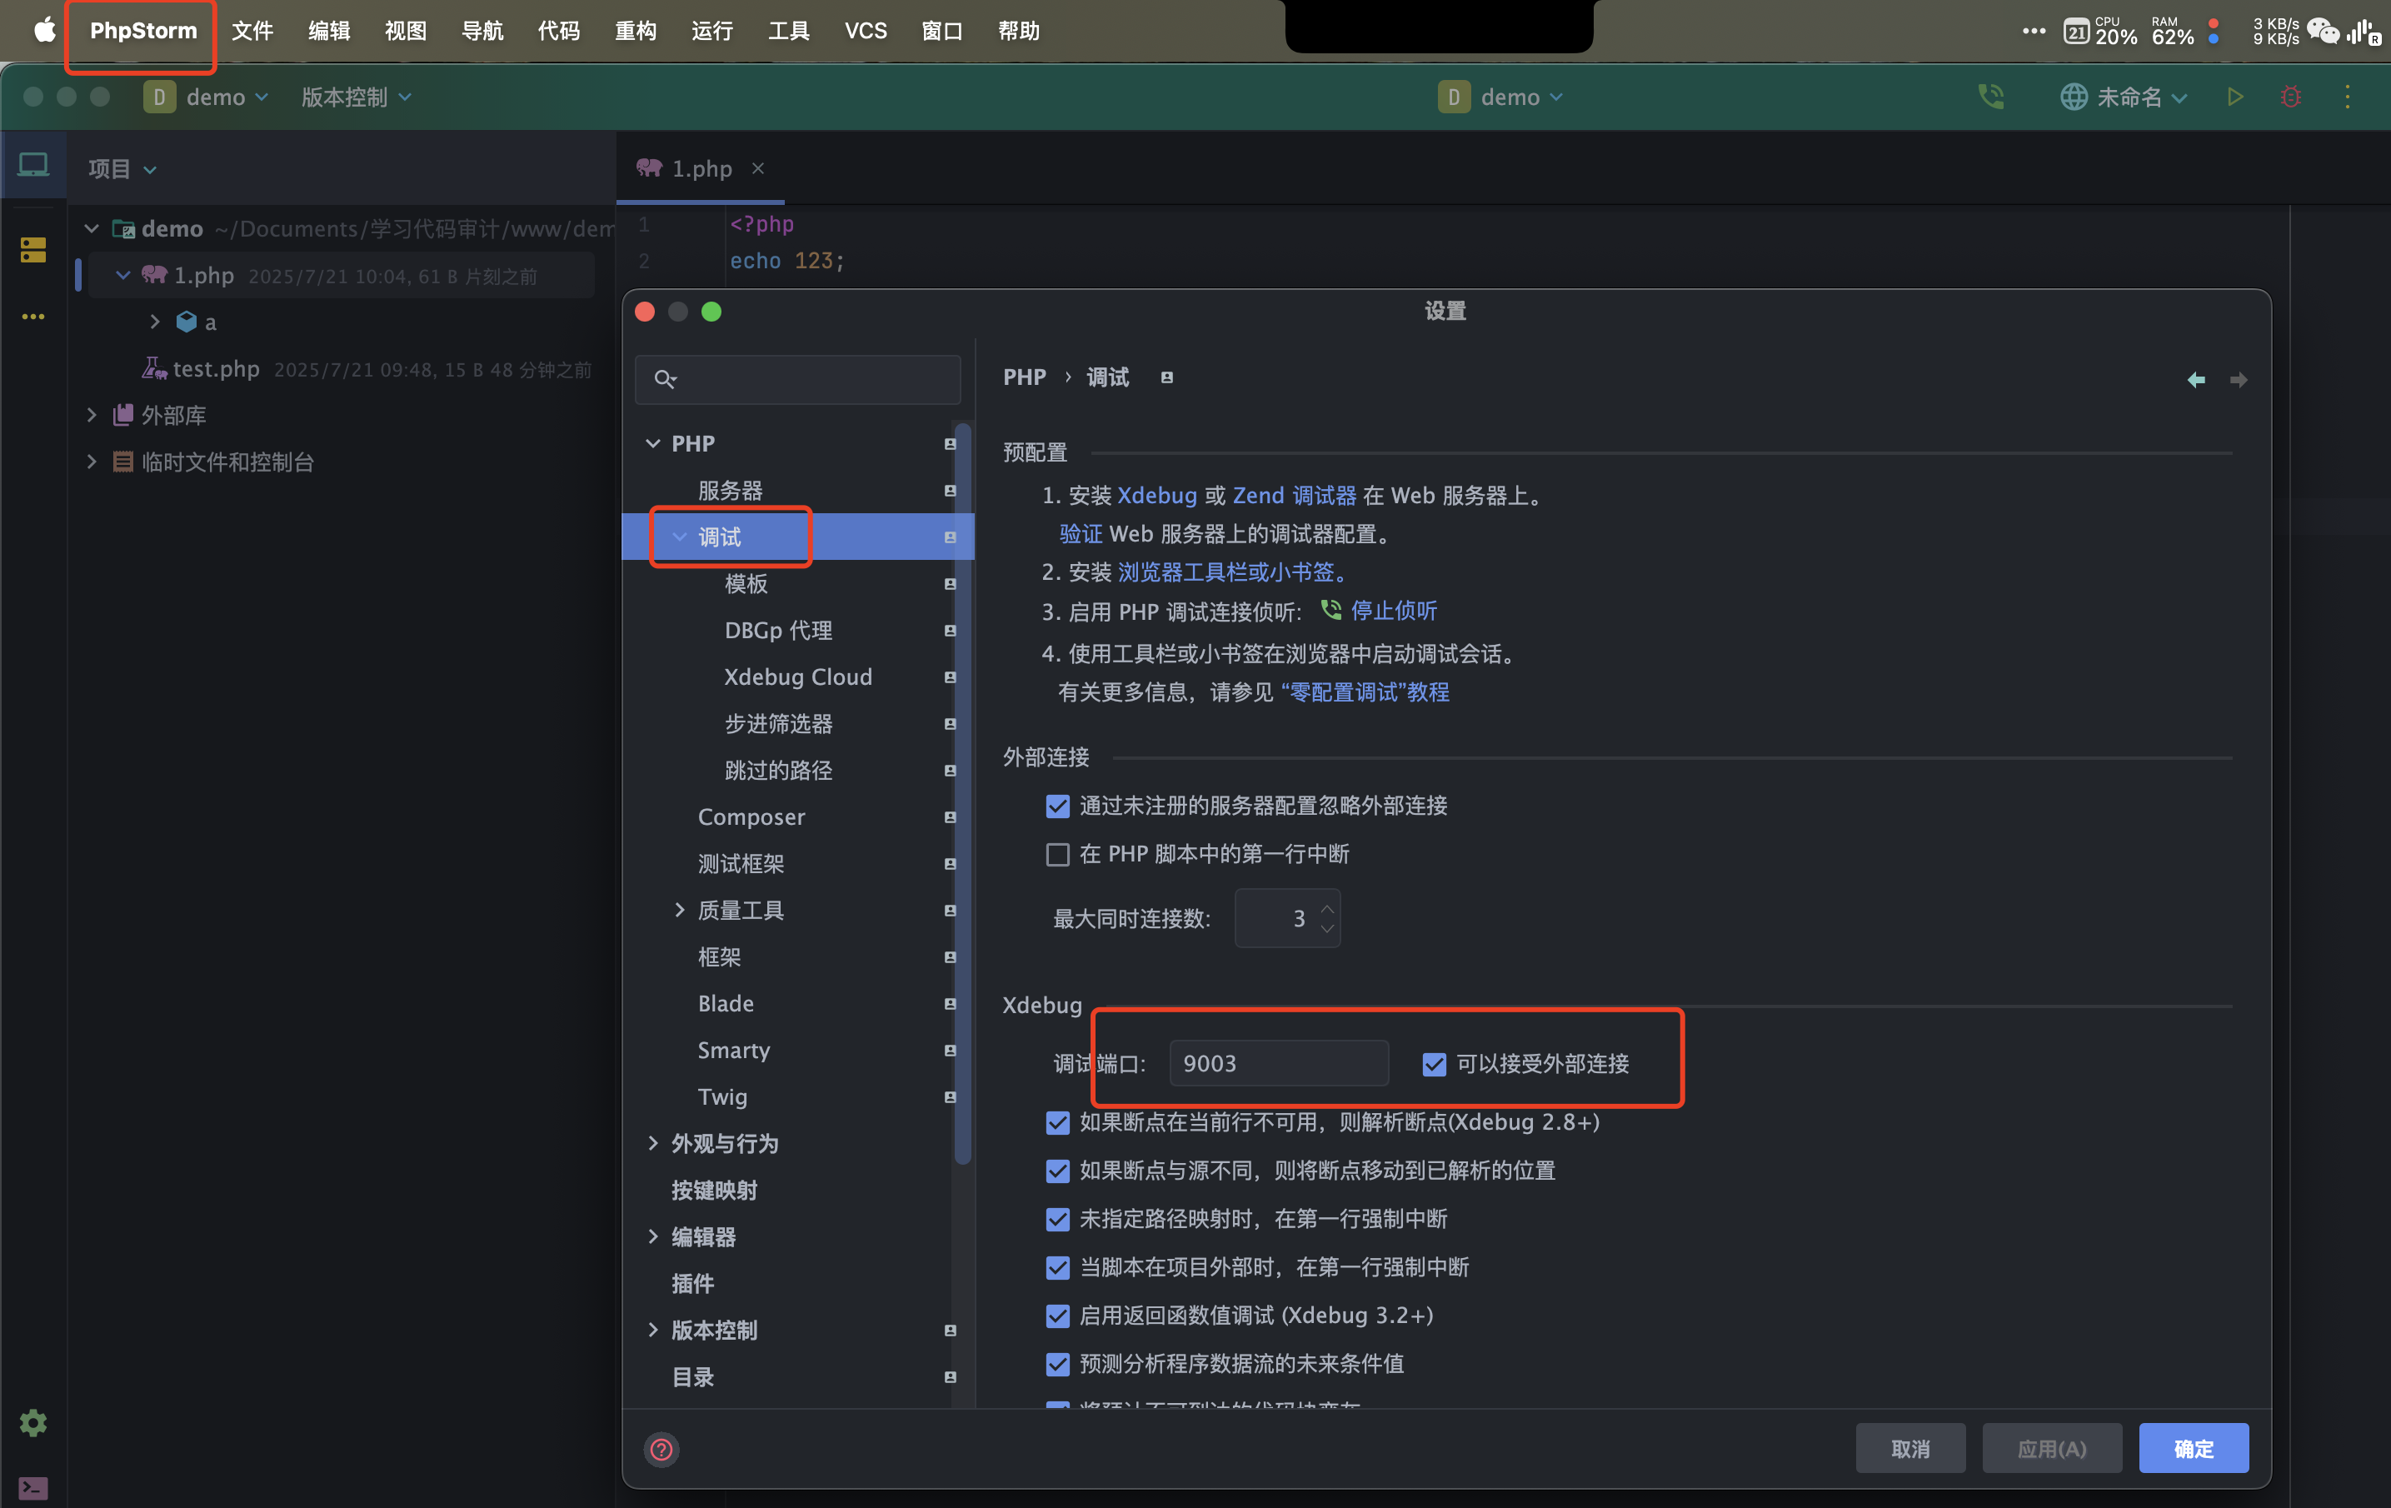Click the green Run triangle icon
2391x1508 pixels.
pyautogui.click(x=2235, y=97)
